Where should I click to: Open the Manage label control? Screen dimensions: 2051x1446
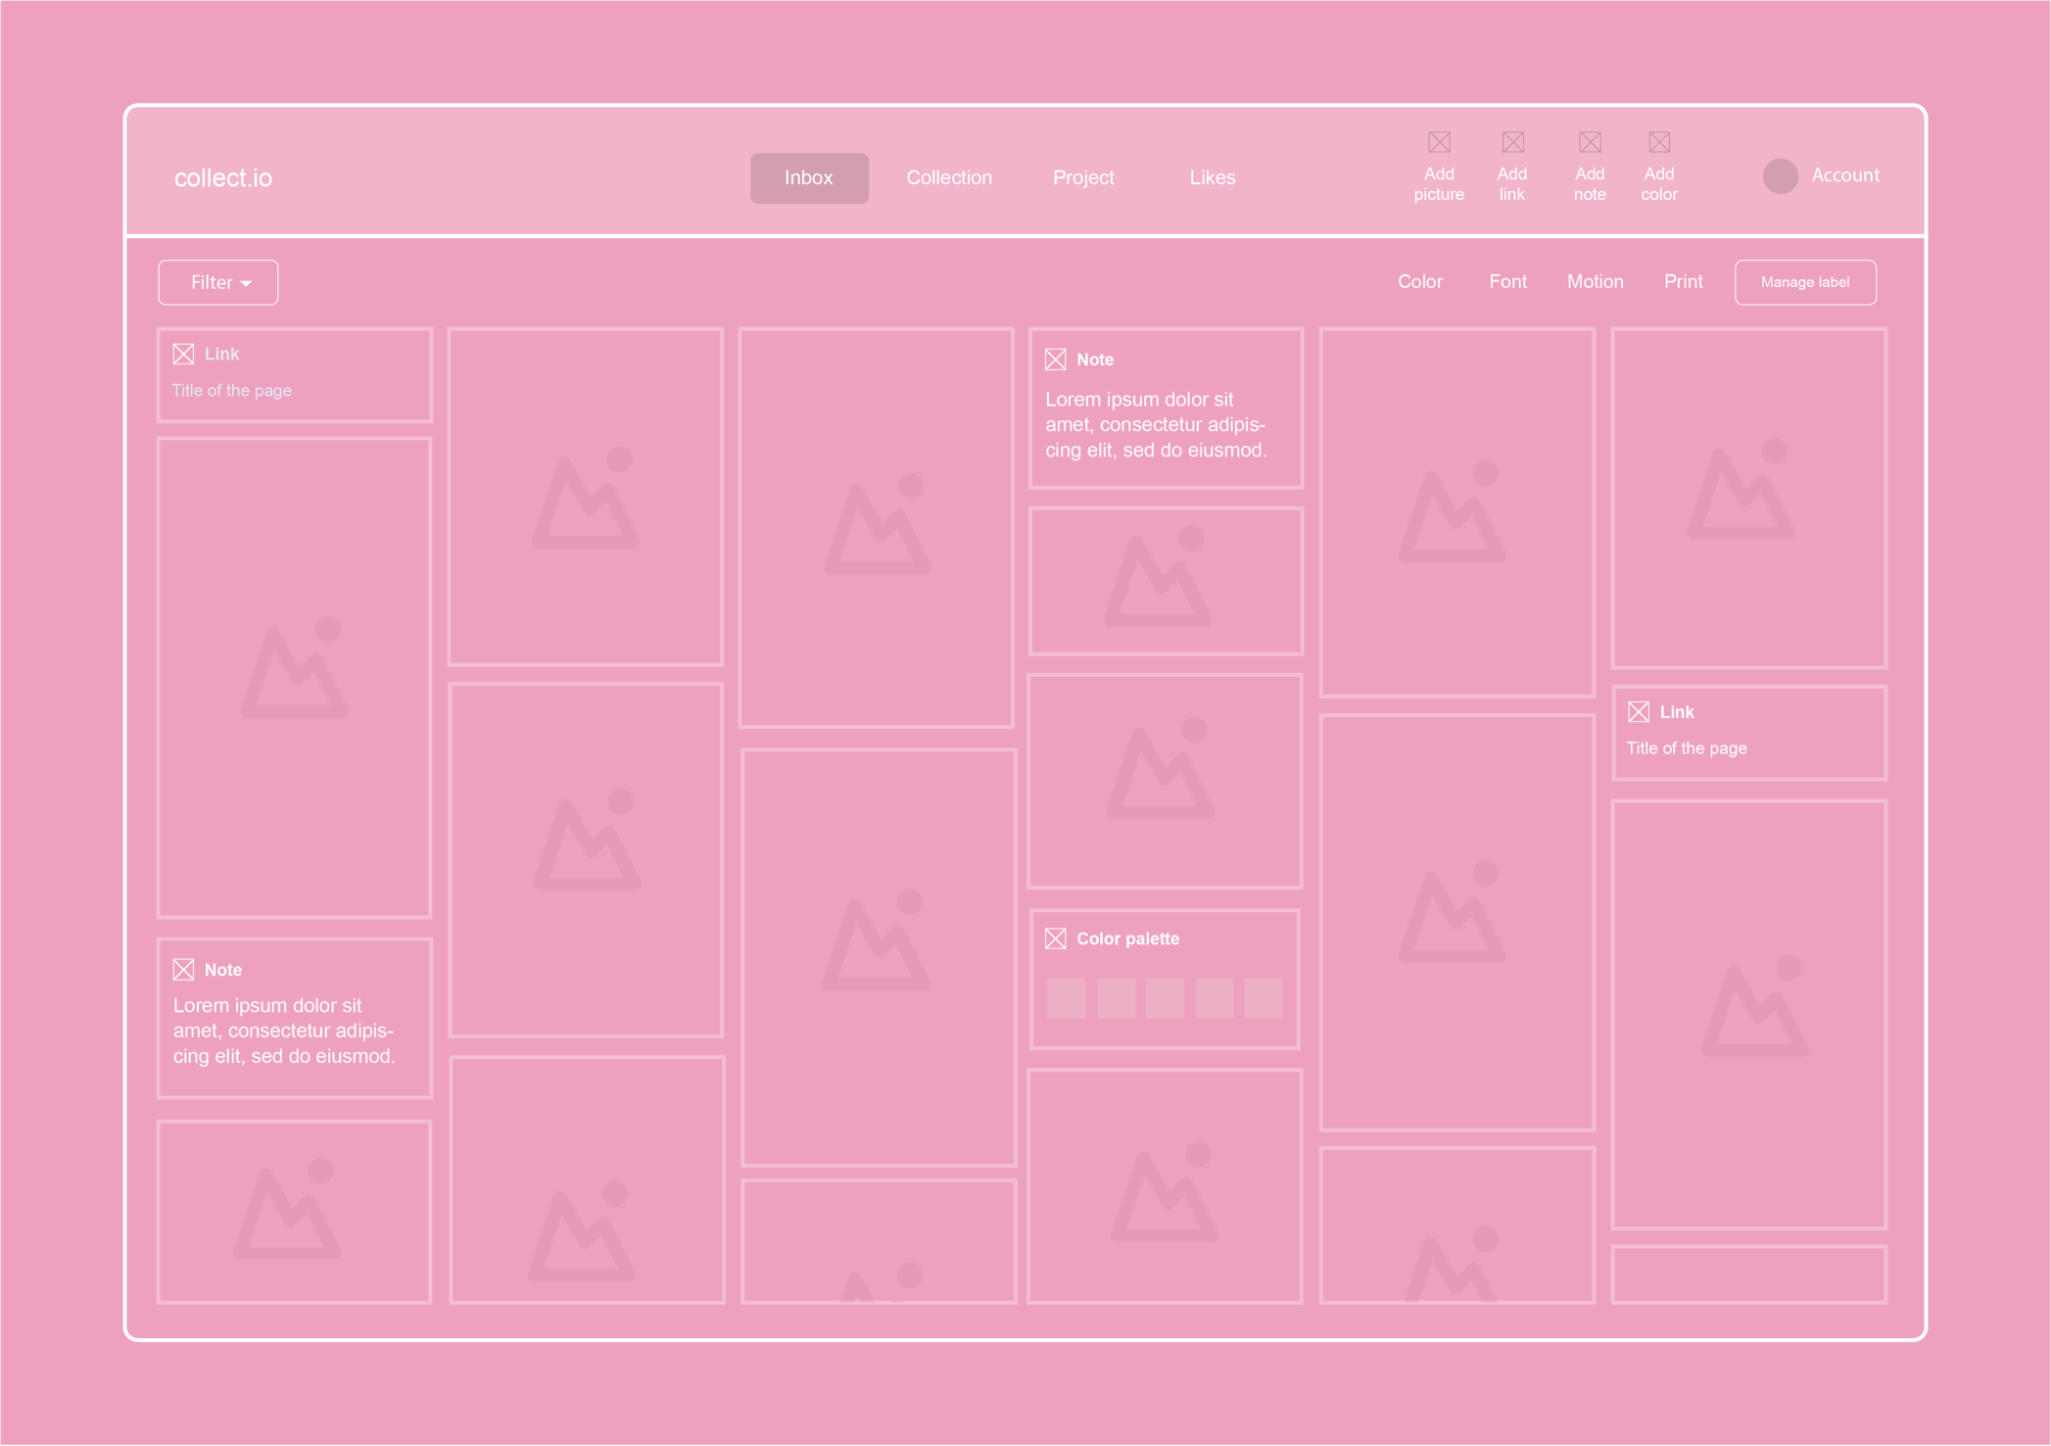tap(1805, 281)
